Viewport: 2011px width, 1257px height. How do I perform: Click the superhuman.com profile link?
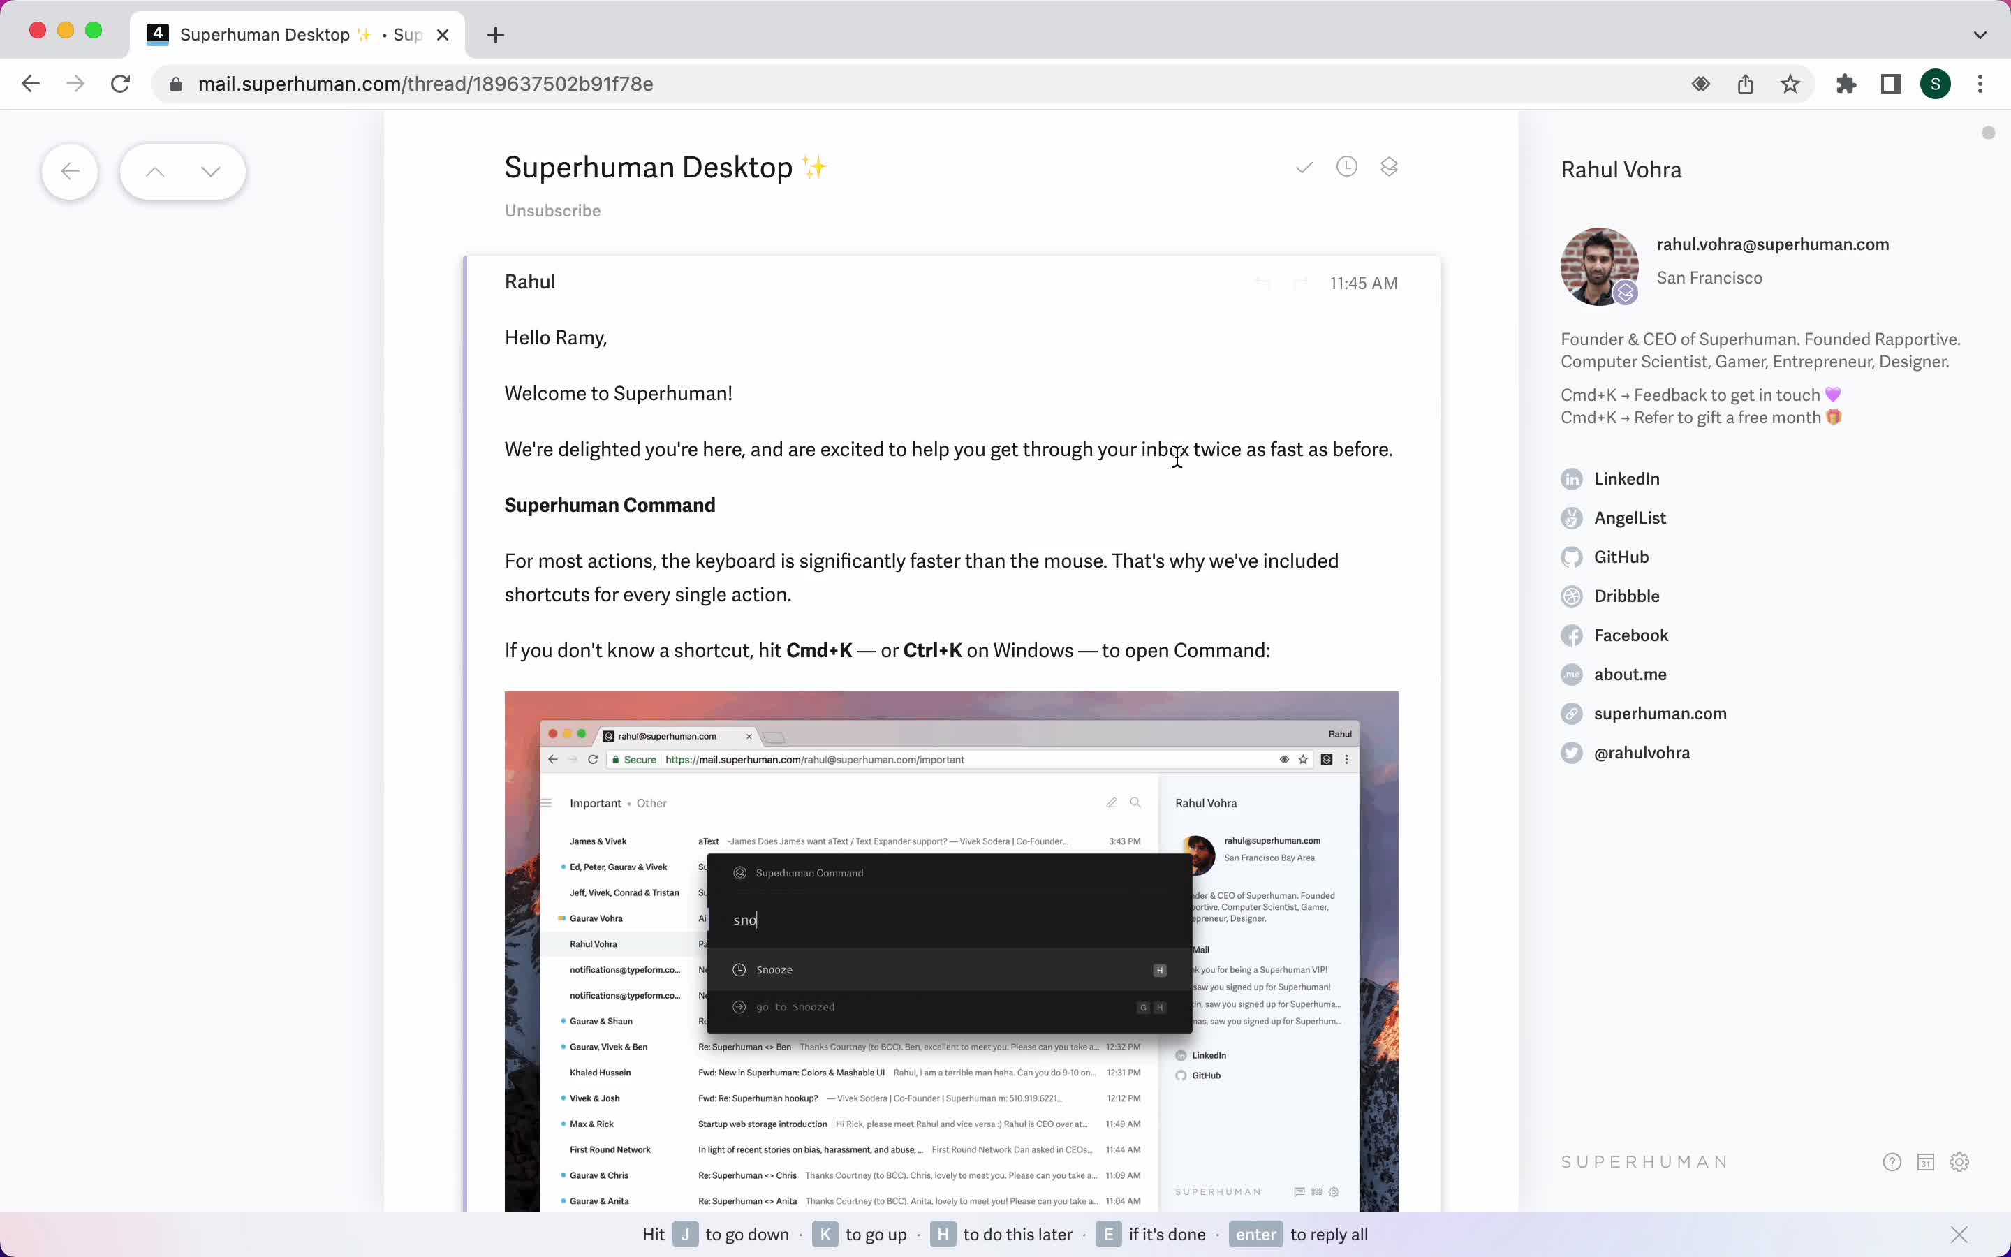[1659, 712]
